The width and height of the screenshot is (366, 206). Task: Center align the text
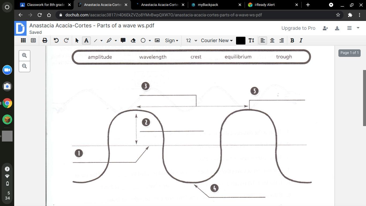click(272, 41)
